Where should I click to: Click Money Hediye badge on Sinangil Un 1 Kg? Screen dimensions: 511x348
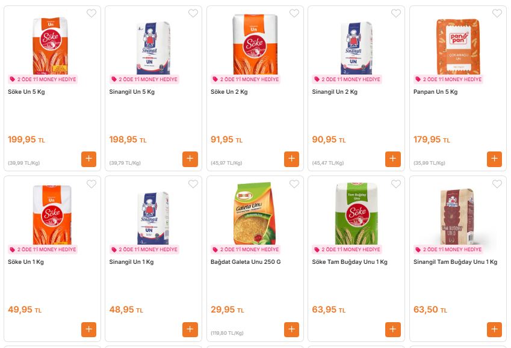(144, 249)
